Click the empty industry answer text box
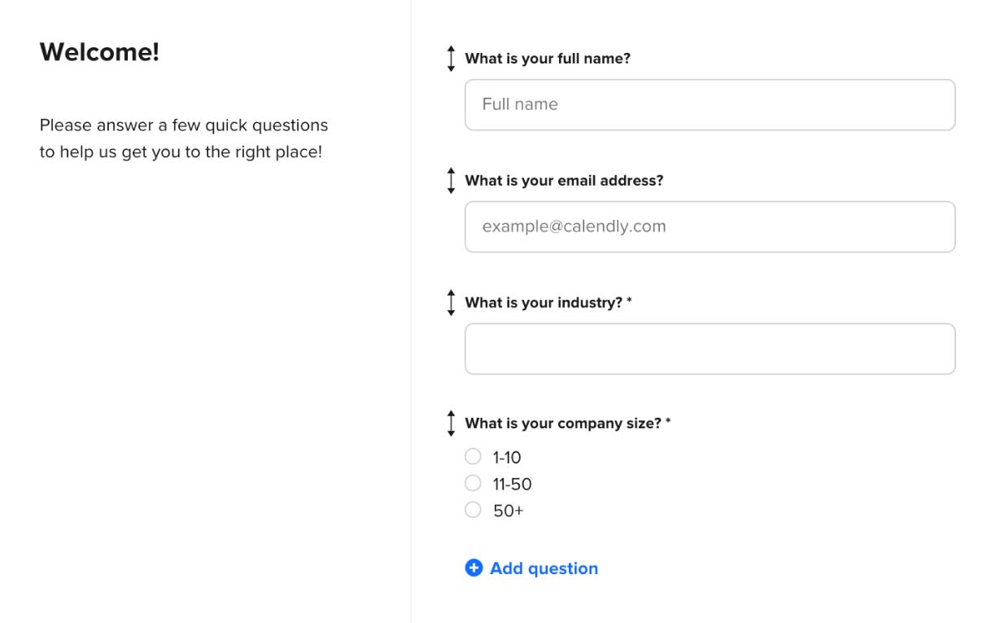Viewport: 996px width, 623px height. click(710, 349)
